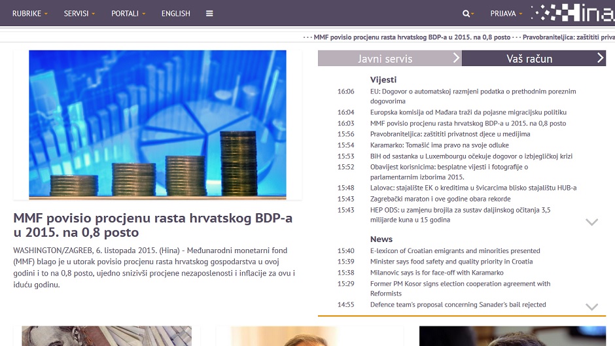615x346 pixels.
Task: Expand the News list with chevron
Action: (591, 306)
